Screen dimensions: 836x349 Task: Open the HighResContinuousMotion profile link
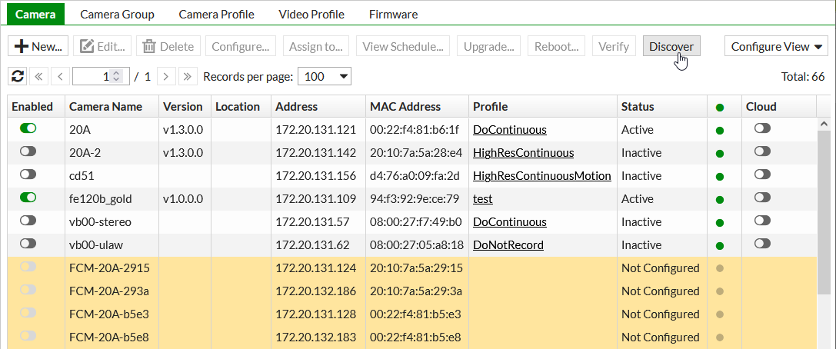coord(541,176)
